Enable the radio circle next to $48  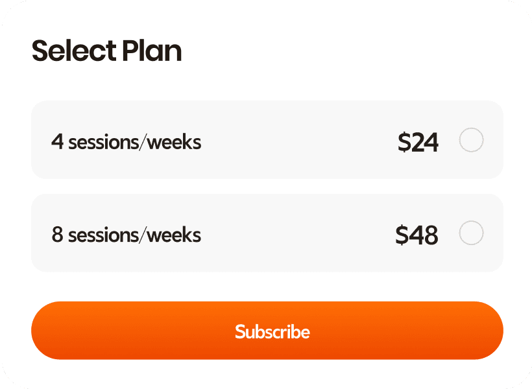(471, 233)
